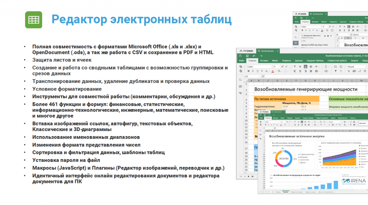Center text horizontally in middle window ribbon

pos(300,71)
